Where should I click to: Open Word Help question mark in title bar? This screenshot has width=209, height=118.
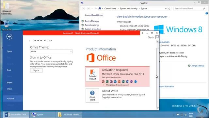(142, 33)
